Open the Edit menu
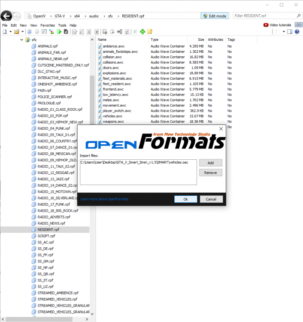 pos(14,25)
